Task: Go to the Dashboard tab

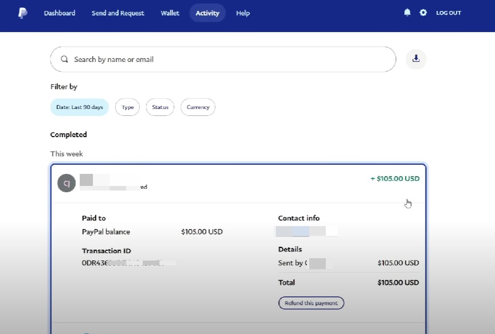Action: click(59, 13)
